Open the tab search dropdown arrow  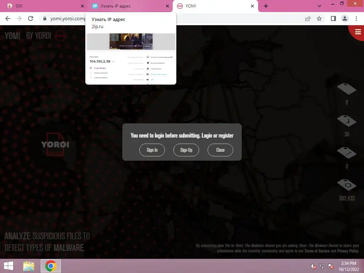click(320, 6)
